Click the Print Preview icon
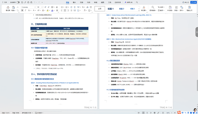The image size is (198, 114). 31,2
